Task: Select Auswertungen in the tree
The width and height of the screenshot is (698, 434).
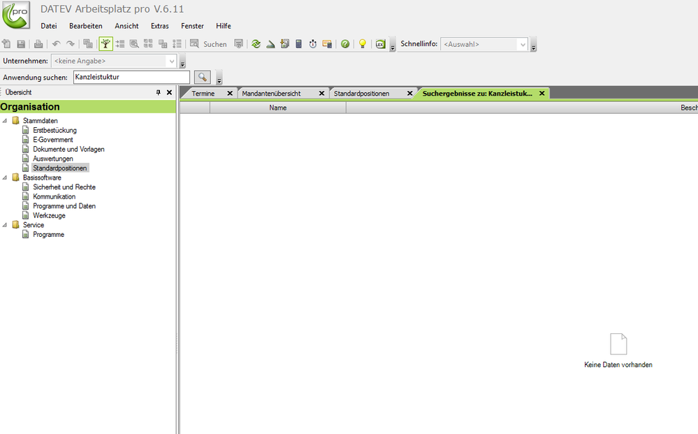Action: [53, 159]
